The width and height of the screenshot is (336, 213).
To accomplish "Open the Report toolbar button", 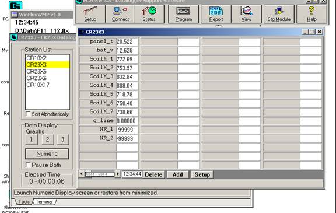I will 216,14.
